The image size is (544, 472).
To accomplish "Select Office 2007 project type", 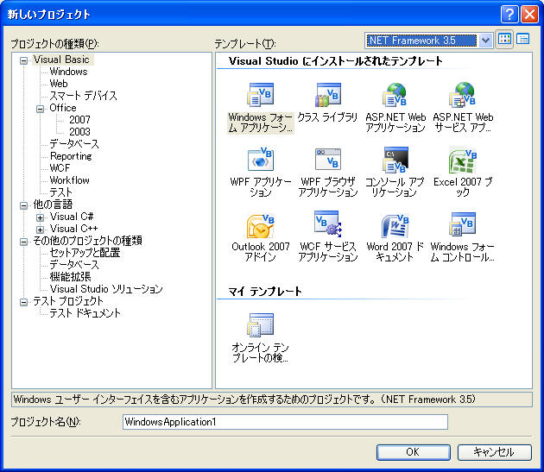I will 79,120.
